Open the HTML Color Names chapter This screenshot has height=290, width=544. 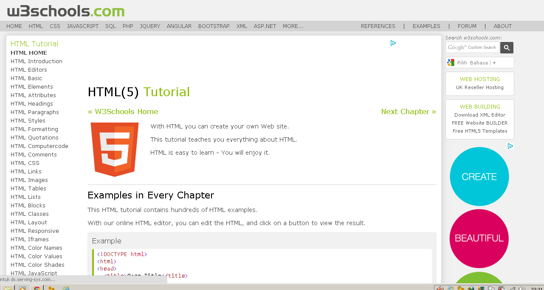[x=37, y=248]
